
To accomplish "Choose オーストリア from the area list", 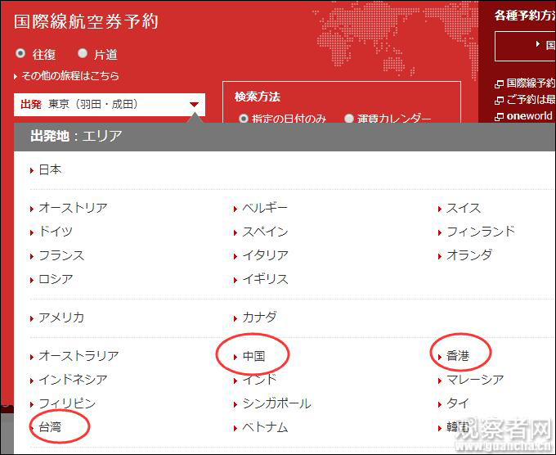I will pyautogui.click(x=73, y=208).
